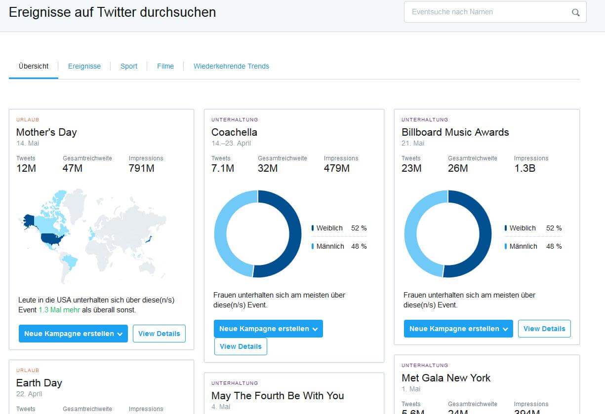Click the 12M tweets value for Mother's Day
Screen dimensions: 605x414
26,168
